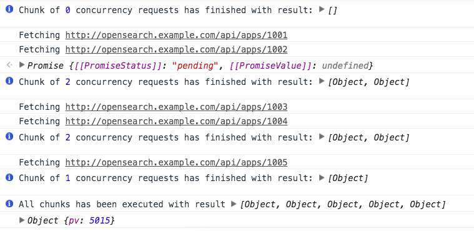Image resolution: width=474 pixels, height=231 pixels.
Task: Open the api/apps/1005 link
Action: pyautogui.click(x=176, y=163)
